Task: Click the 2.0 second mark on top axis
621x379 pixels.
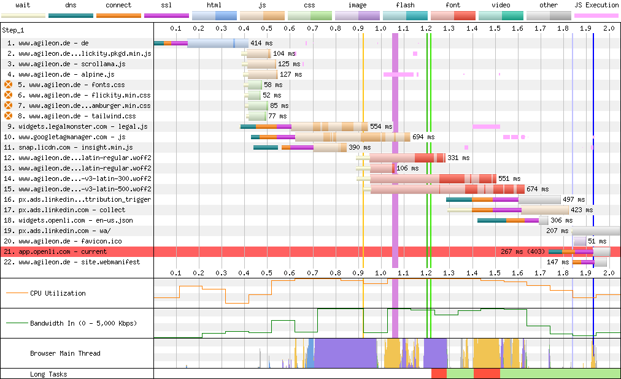Action: coord(609,28)
